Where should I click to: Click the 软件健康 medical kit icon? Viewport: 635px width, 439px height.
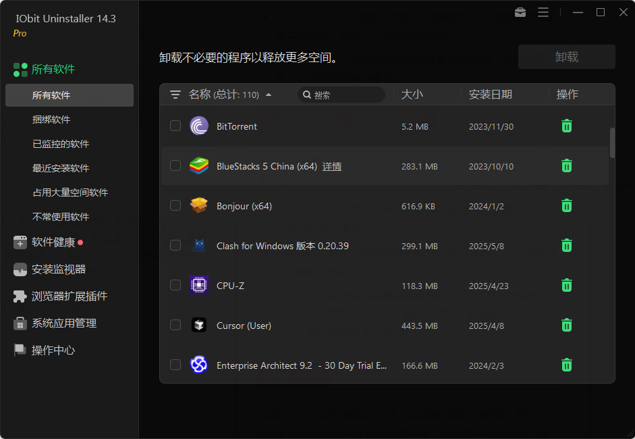pos(20,242)
